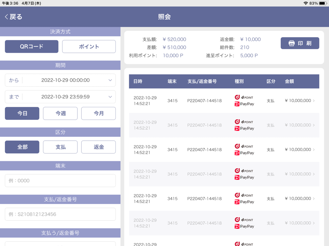Tap the end date value 2022-10-29 23:59:59

65,97
